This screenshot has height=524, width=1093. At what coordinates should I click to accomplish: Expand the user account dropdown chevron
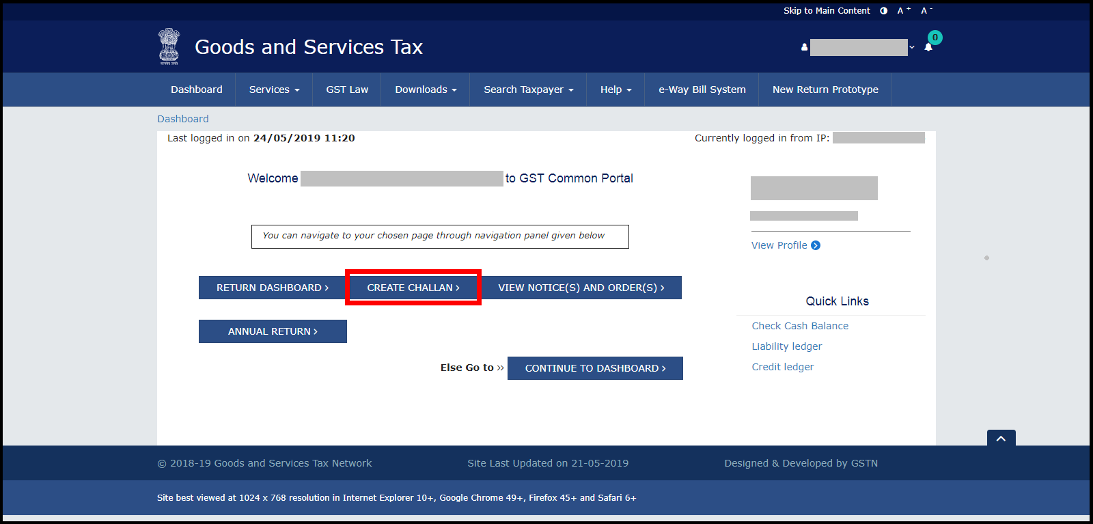912,47
